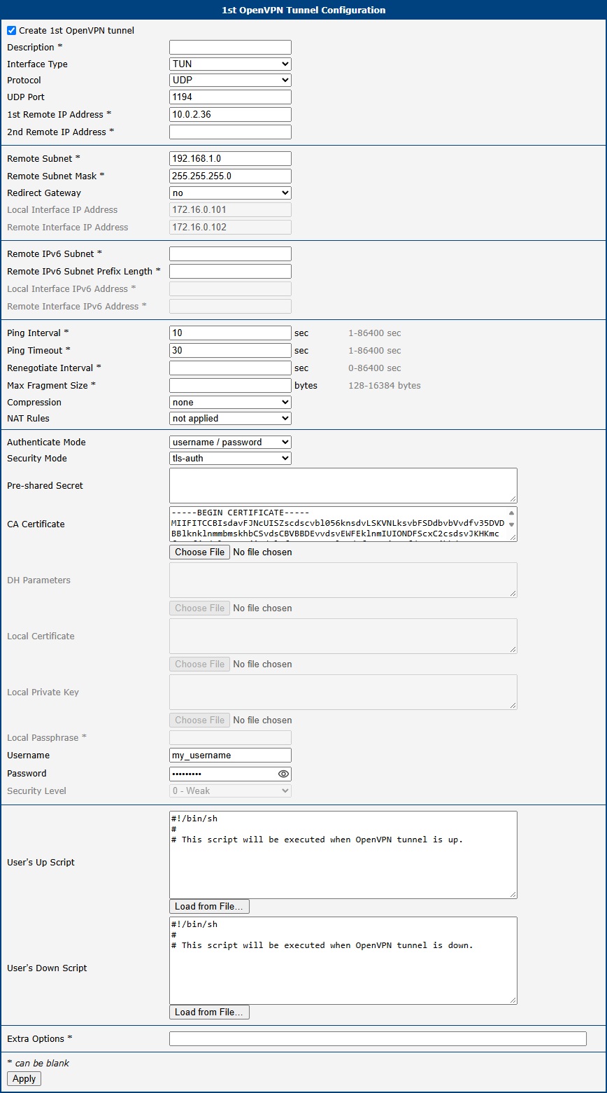This screenshot has width=607, height=1093.
Task: Open Security Mode dropdown
Action: [230, 458]
